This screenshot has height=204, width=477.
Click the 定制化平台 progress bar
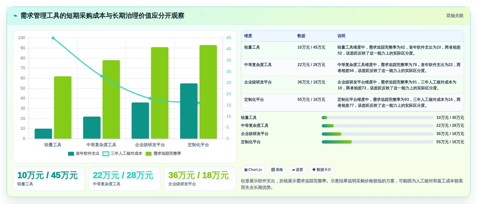click(378, 142)
